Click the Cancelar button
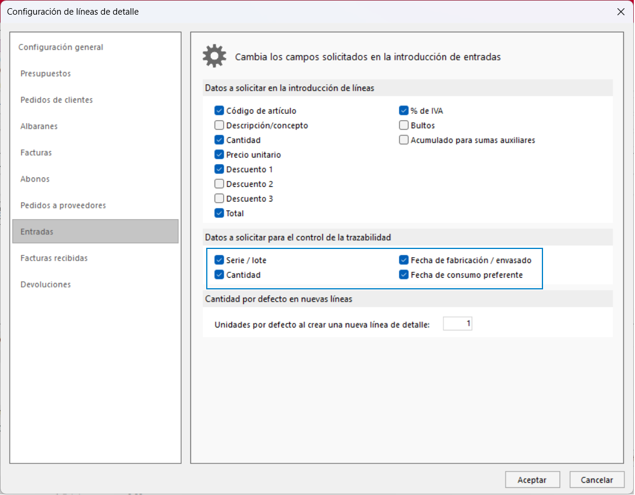Image resolution: width=635 pixels, height=495 pixels. click(596, 480)
